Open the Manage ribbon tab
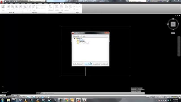Viewport: 181px width, 102px height. point(40,3)
